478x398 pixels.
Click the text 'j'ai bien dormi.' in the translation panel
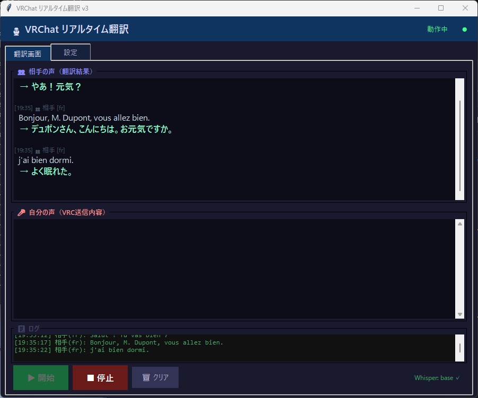tap(46, 160)
